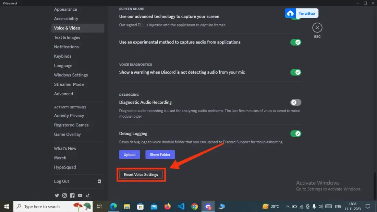
Task: Open the Windows Start menu
Action: [7, 207]
